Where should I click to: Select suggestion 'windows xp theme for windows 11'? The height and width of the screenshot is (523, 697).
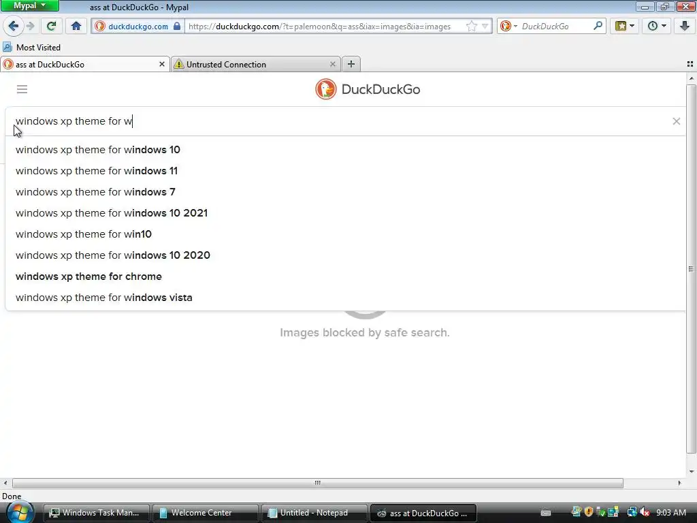click(x=345, y=171)
